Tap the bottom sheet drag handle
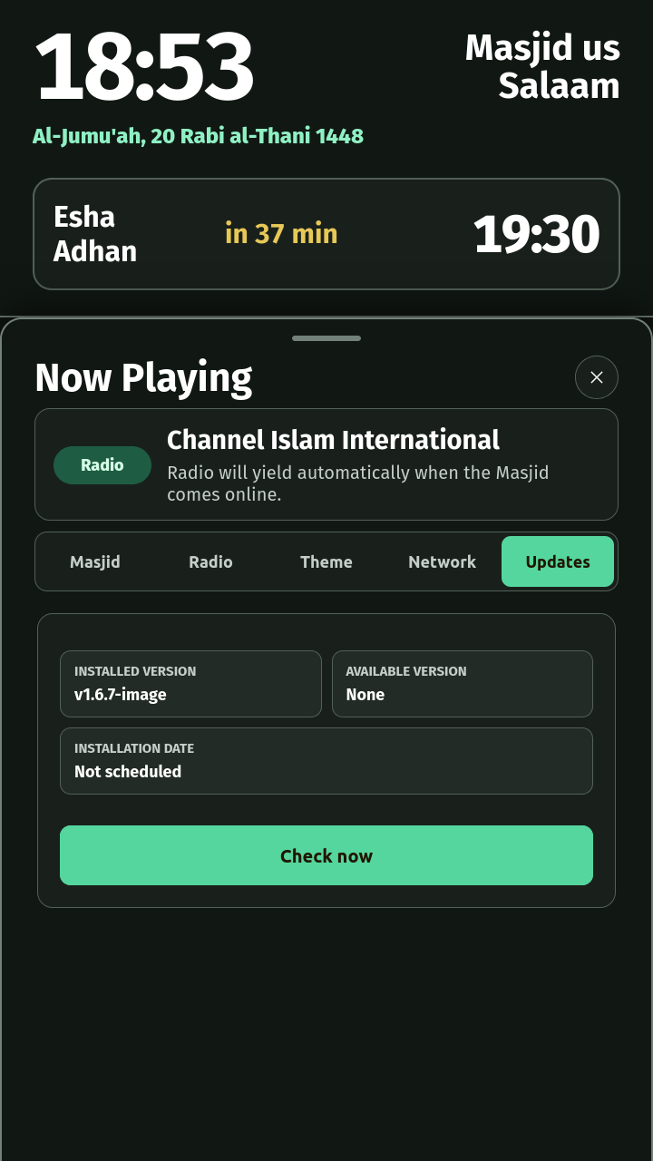653x1161 pixels. 326,338
